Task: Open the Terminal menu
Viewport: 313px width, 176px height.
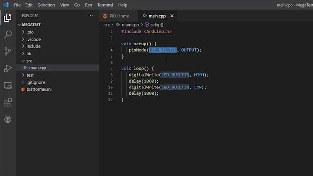Action: 105,5
